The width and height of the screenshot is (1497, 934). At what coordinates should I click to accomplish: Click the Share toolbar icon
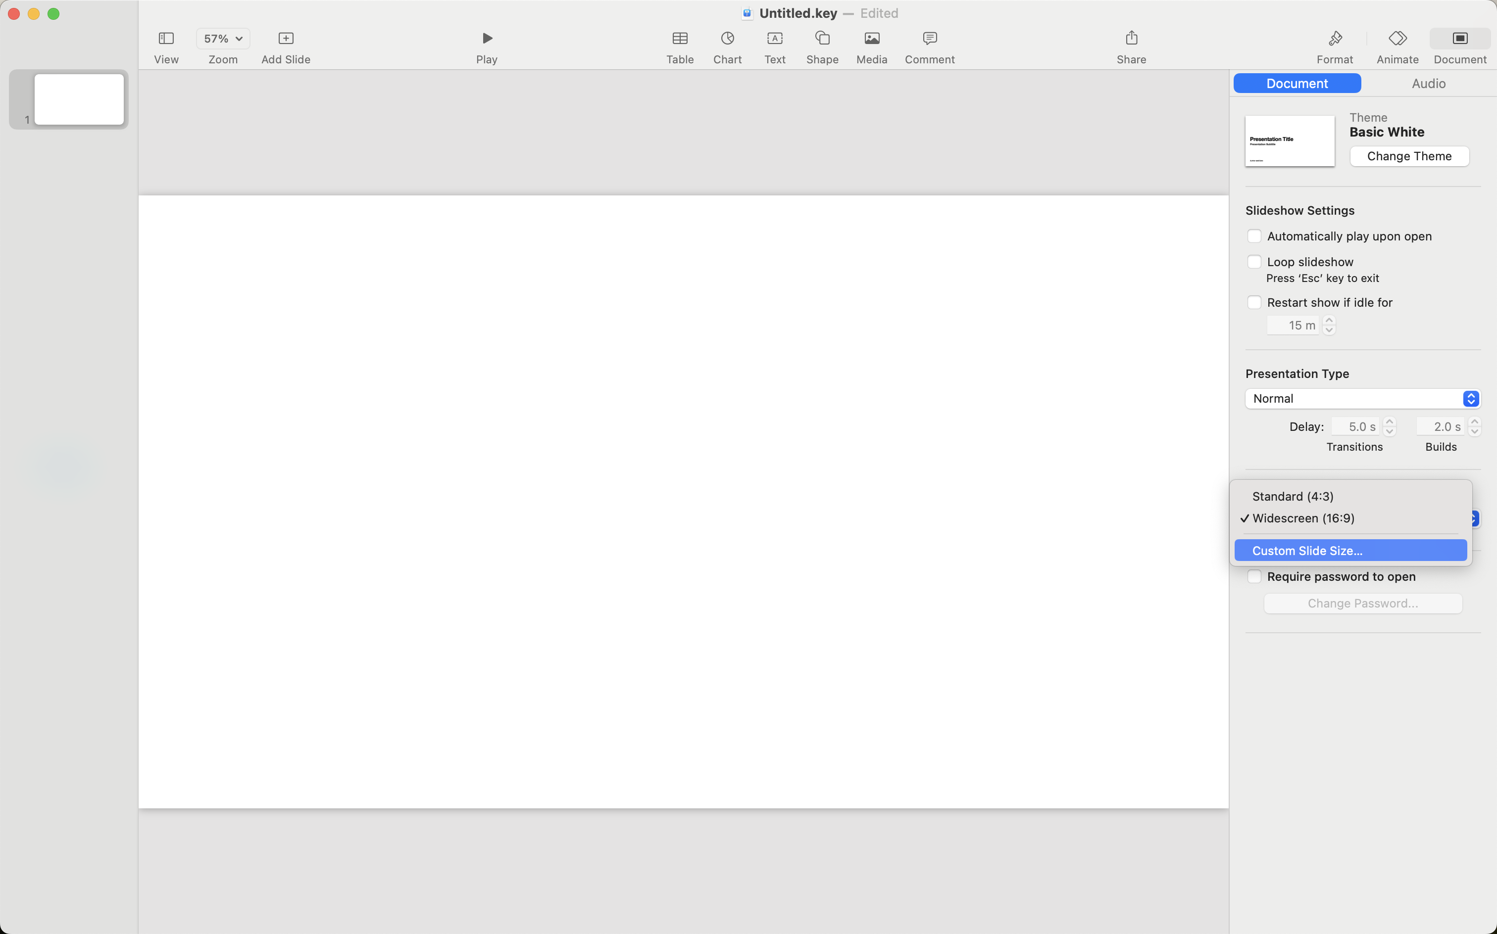tap(1131, 38)
